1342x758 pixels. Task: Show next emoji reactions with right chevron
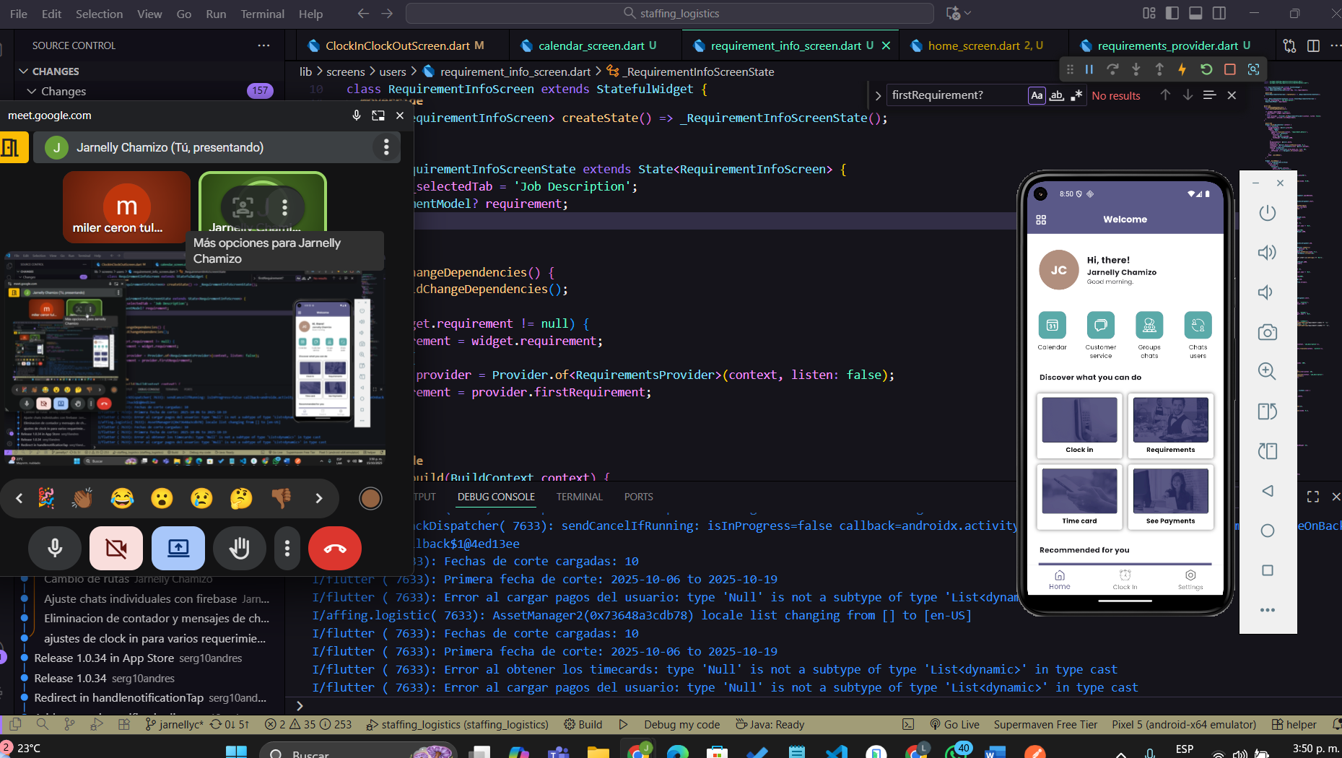point(318,498)
